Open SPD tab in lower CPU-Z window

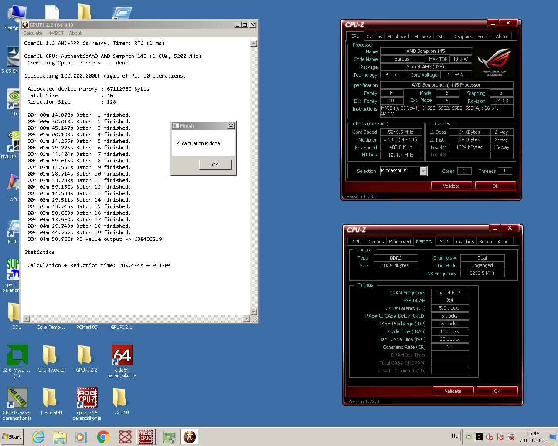pos(444,242)
